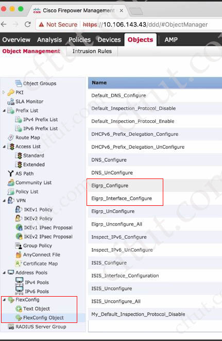222x341 pixels.
Task: Open DHCPv6_Prefix_Delegation_UnConfigure row
Action: [x=155, y=147]
